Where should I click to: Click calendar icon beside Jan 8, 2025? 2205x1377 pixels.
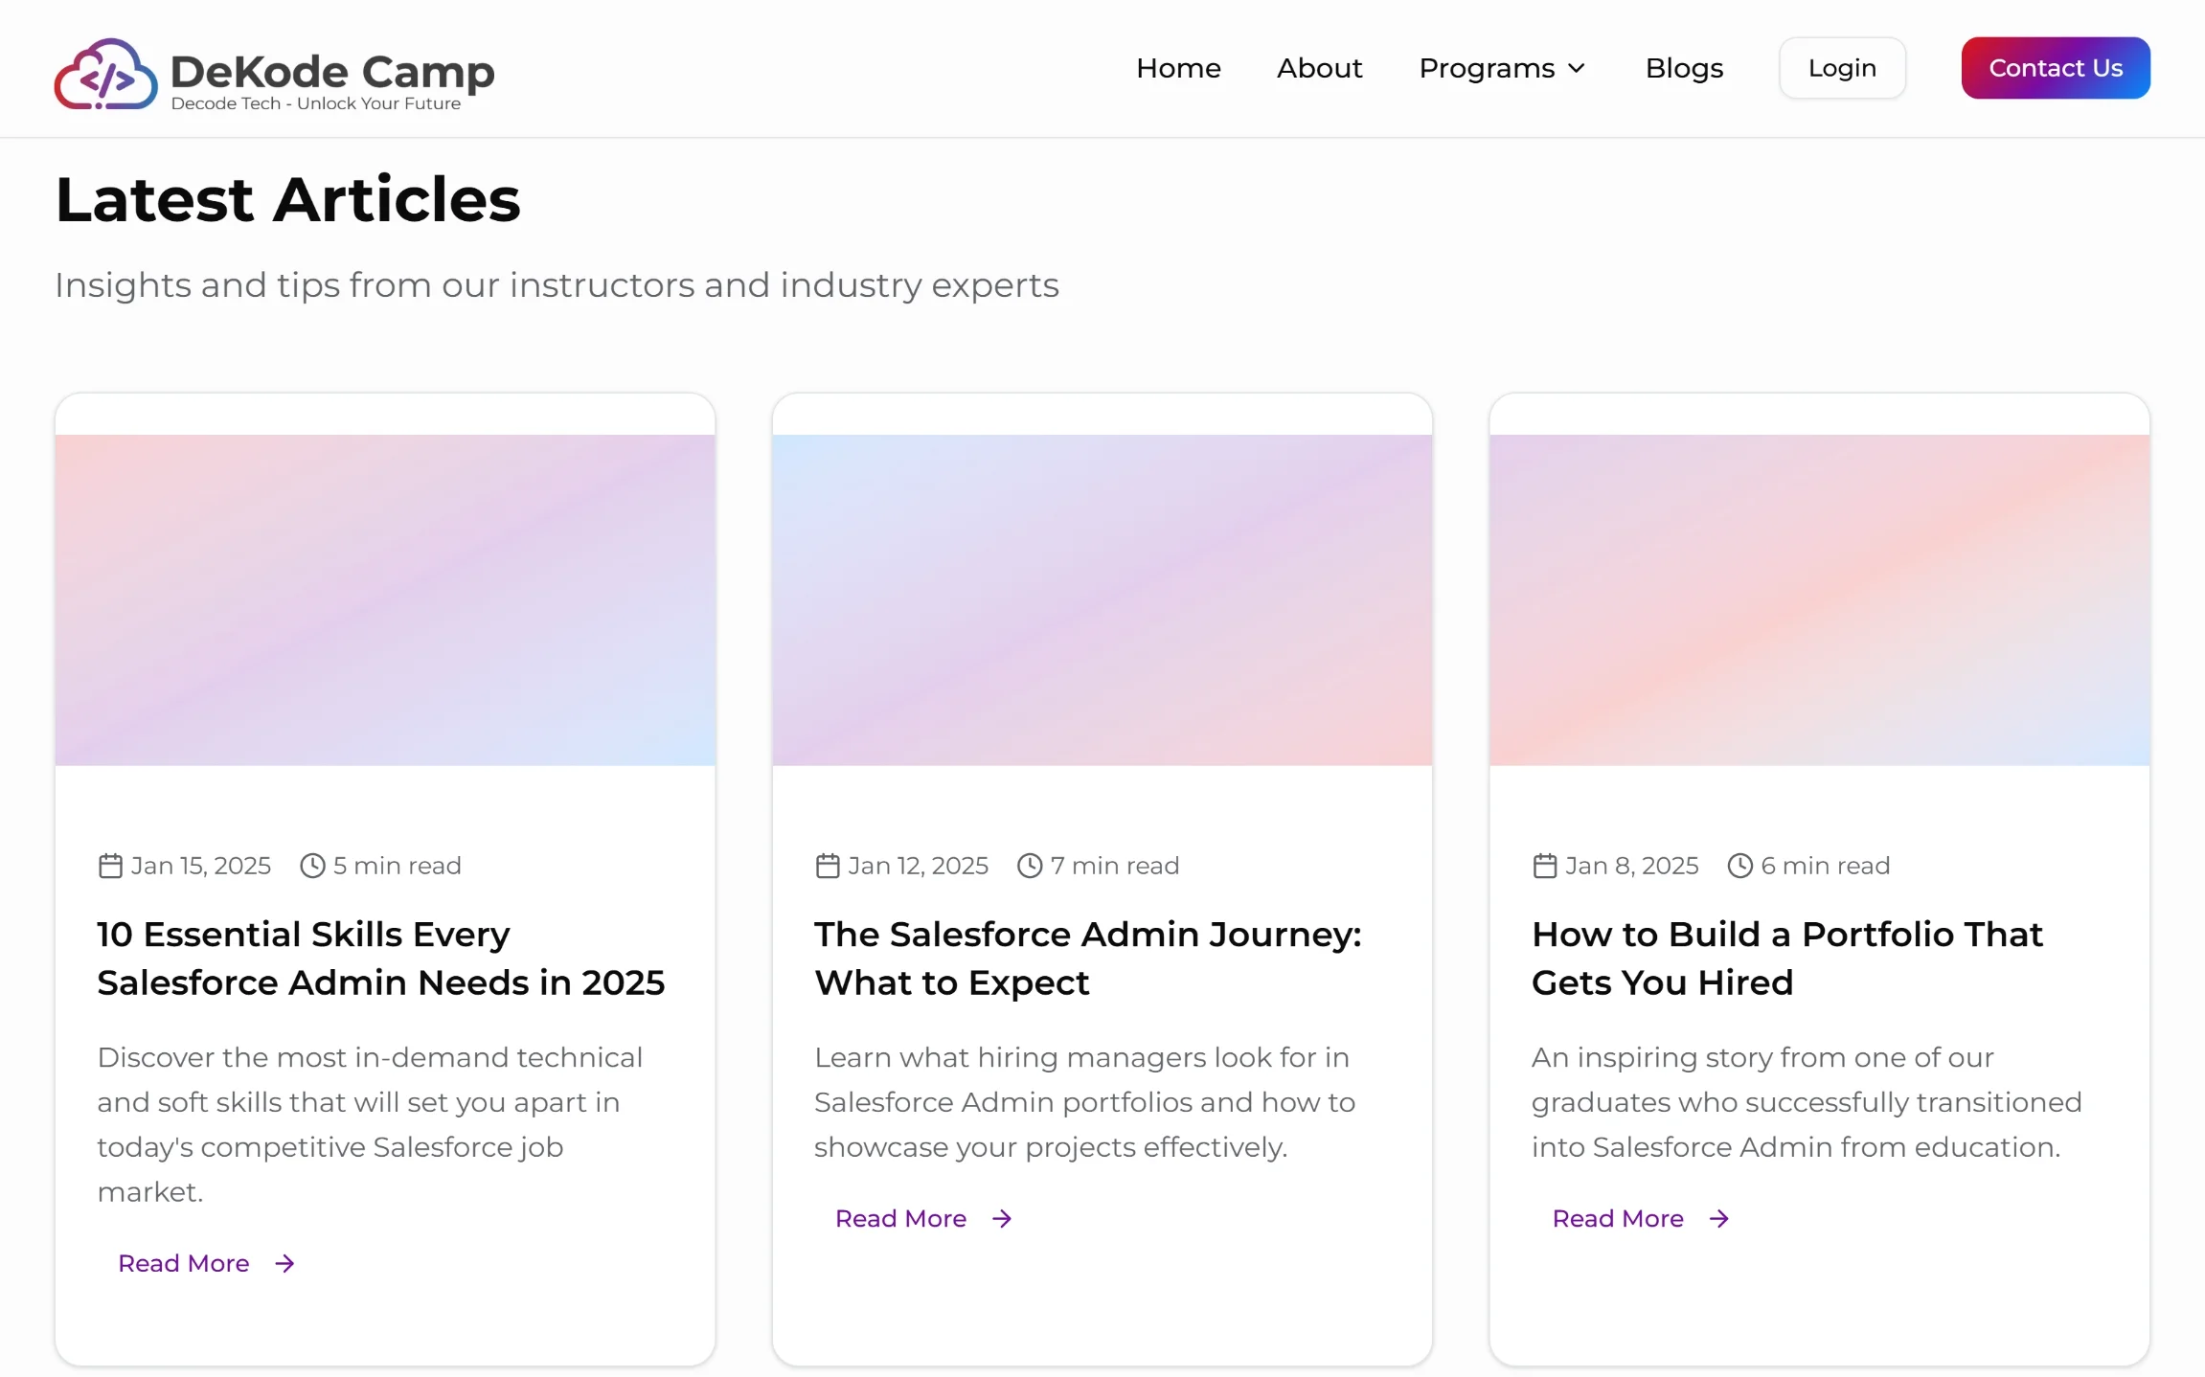click(x=1545, y=866)
